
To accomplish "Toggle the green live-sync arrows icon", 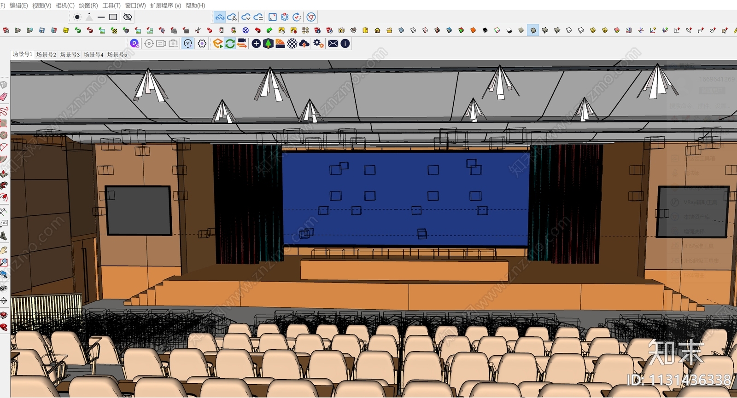I will click(230, 43).
